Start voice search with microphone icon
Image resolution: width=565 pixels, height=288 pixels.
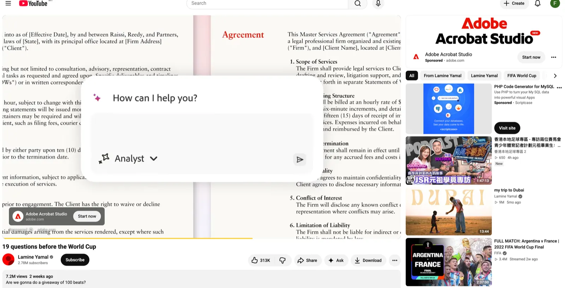tap(378, 4)
